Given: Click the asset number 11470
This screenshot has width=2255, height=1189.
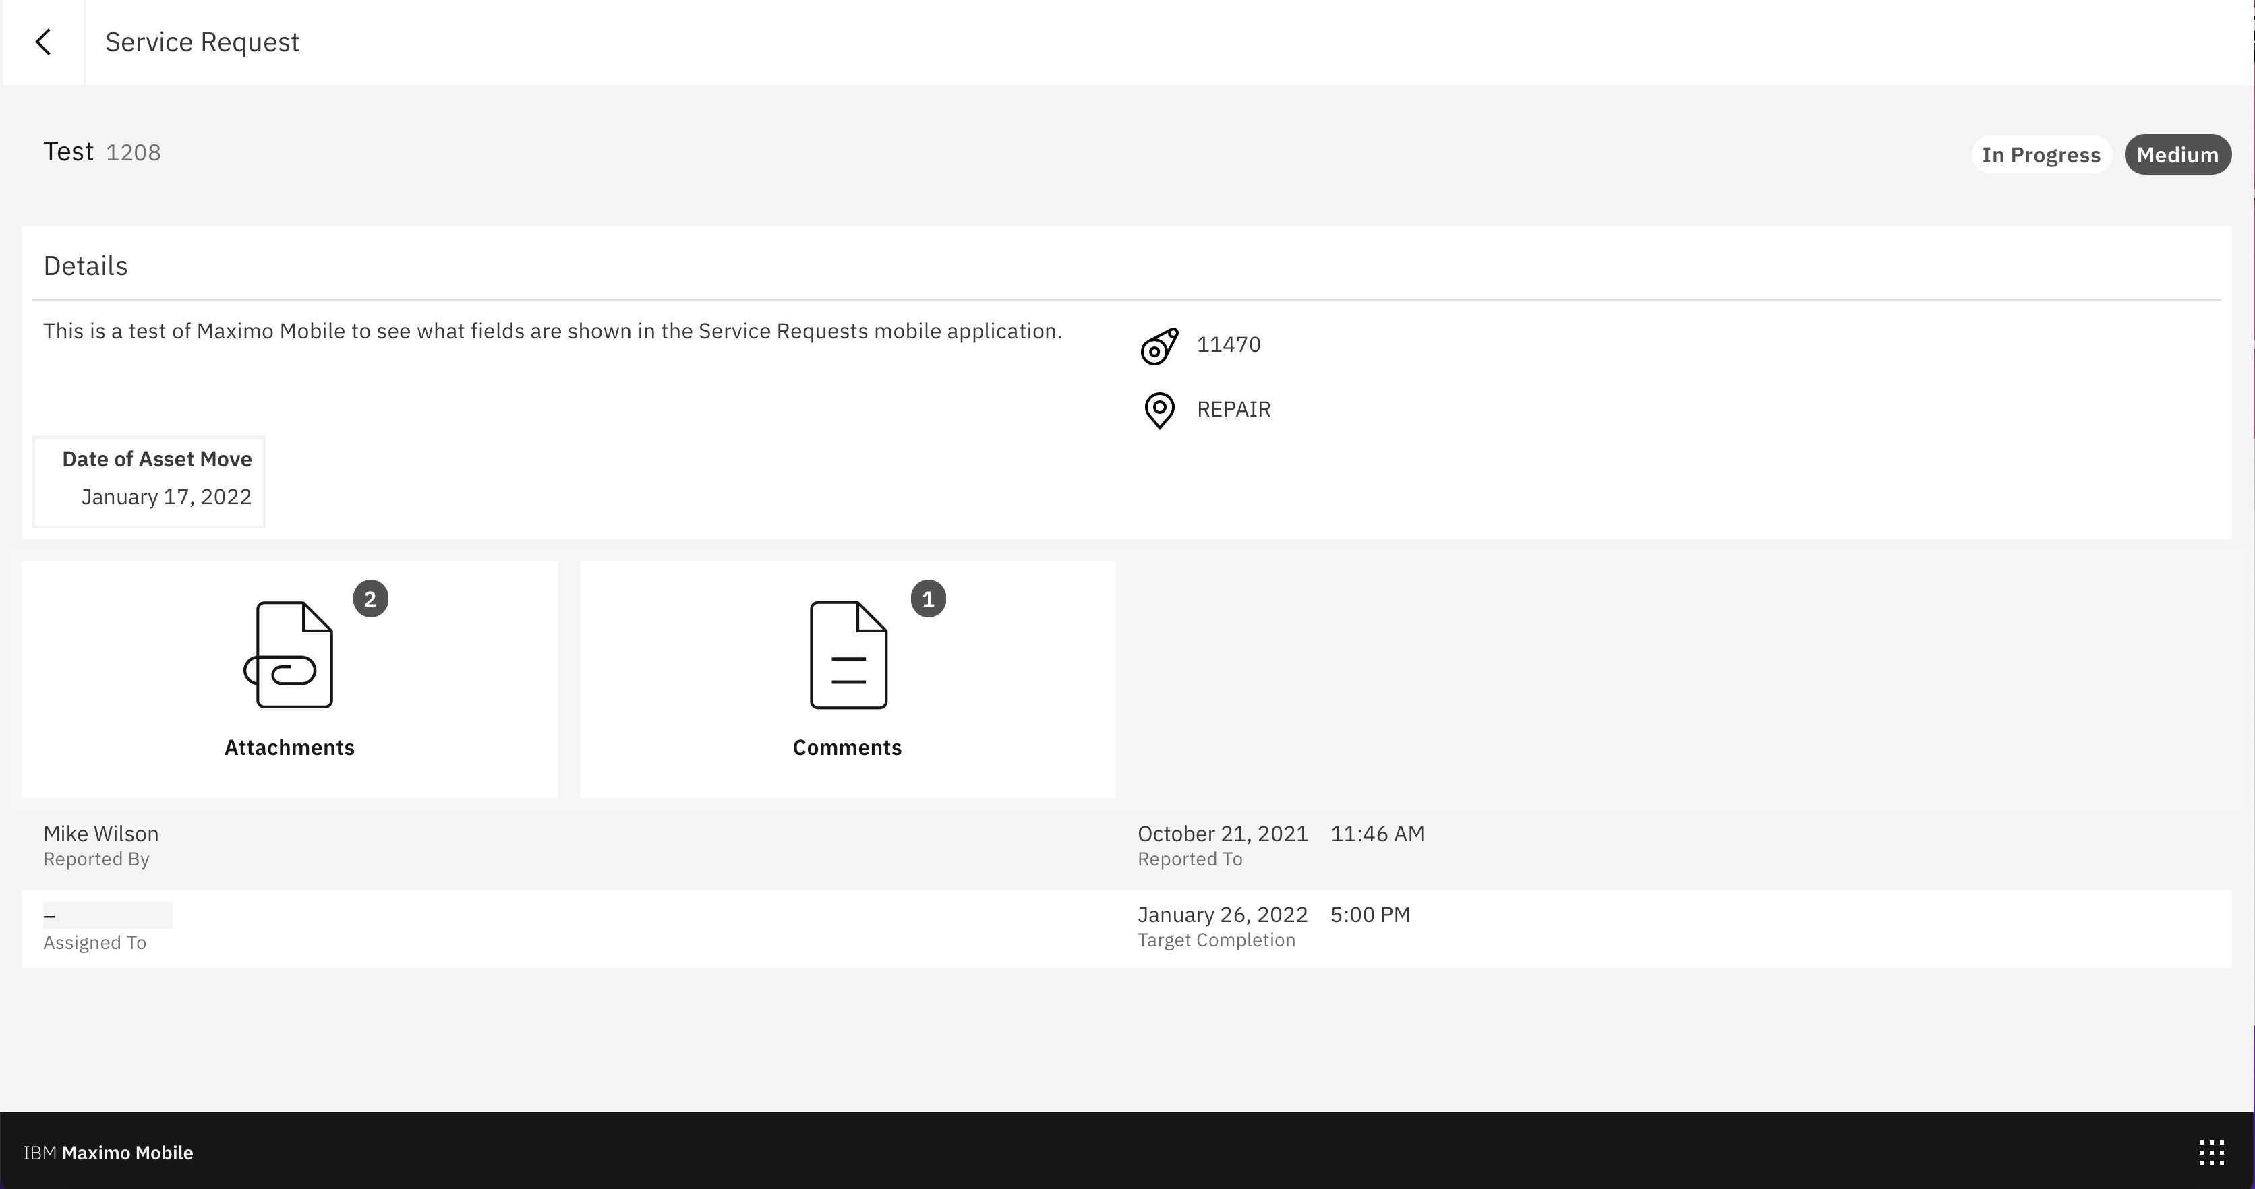Looking at the screenshot, I should coord(1228,344).
